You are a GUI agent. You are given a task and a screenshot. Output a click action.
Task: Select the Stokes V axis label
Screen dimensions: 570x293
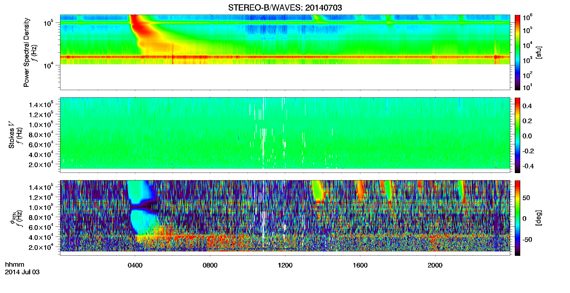pyautogui.click(x=12, y=135)
